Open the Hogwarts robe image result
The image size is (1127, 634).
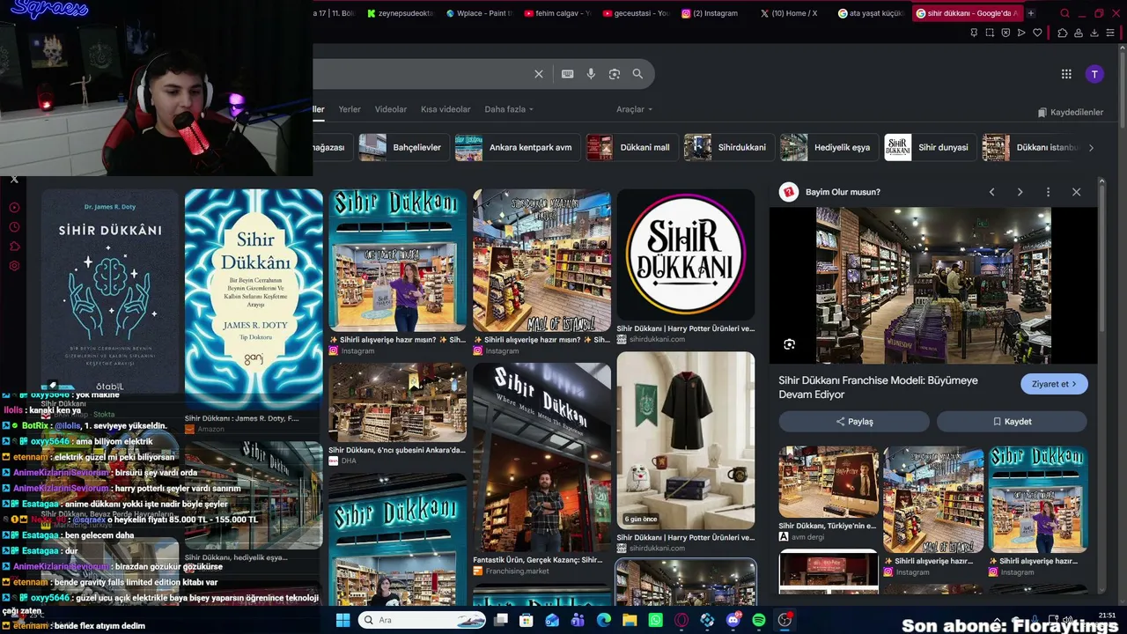tap(686, 440)
